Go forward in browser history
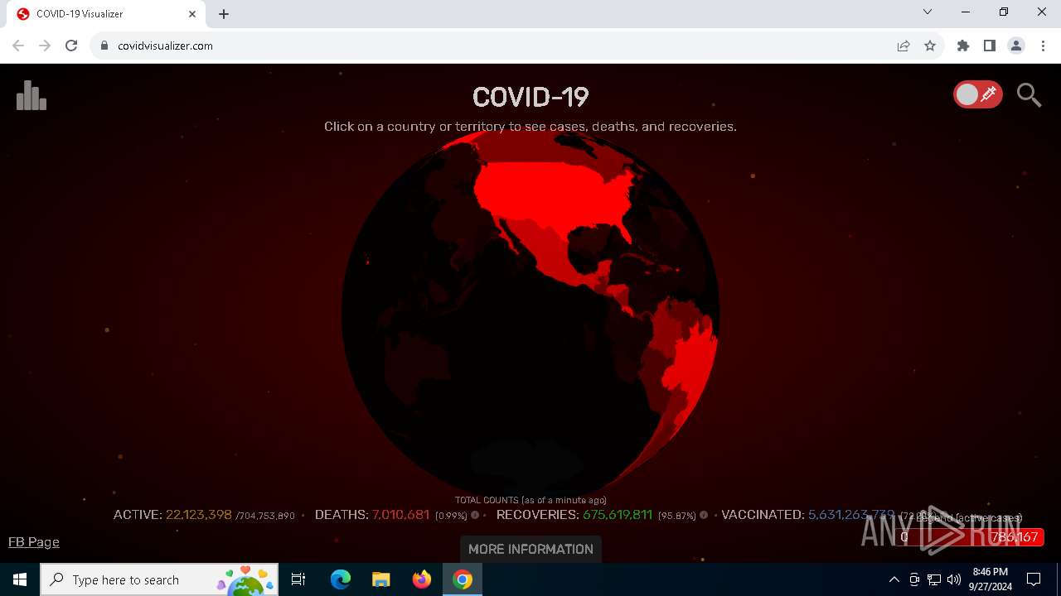The height and width of the screenshot is (596, 1061). [45, 46]
